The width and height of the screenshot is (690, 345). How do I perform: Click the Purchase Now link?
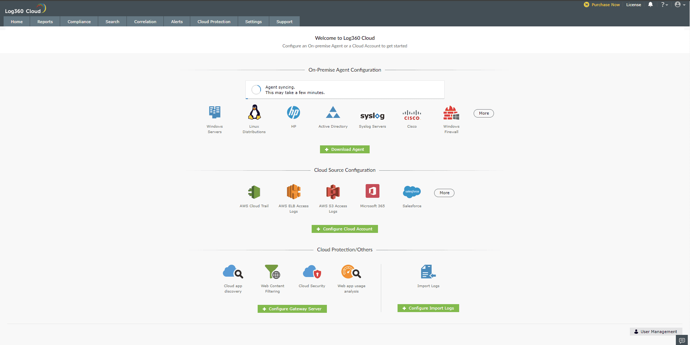[x=606, y=5]
